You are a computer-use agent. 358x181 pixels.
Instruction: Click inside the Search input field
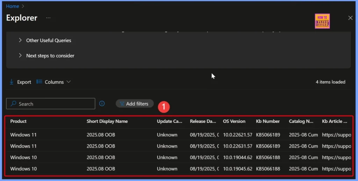50,104
